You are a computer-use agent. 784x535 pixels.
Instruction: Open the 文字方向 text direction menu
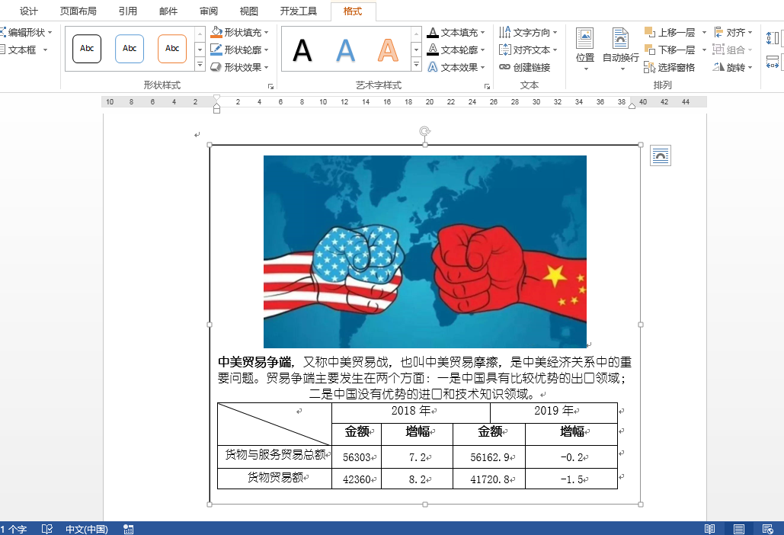528,33
